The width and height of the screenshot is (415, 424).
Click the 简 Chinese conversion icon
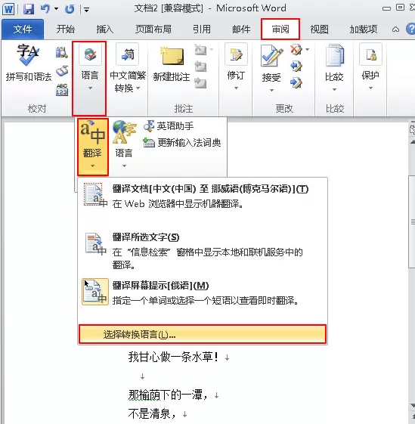[128, 54]
